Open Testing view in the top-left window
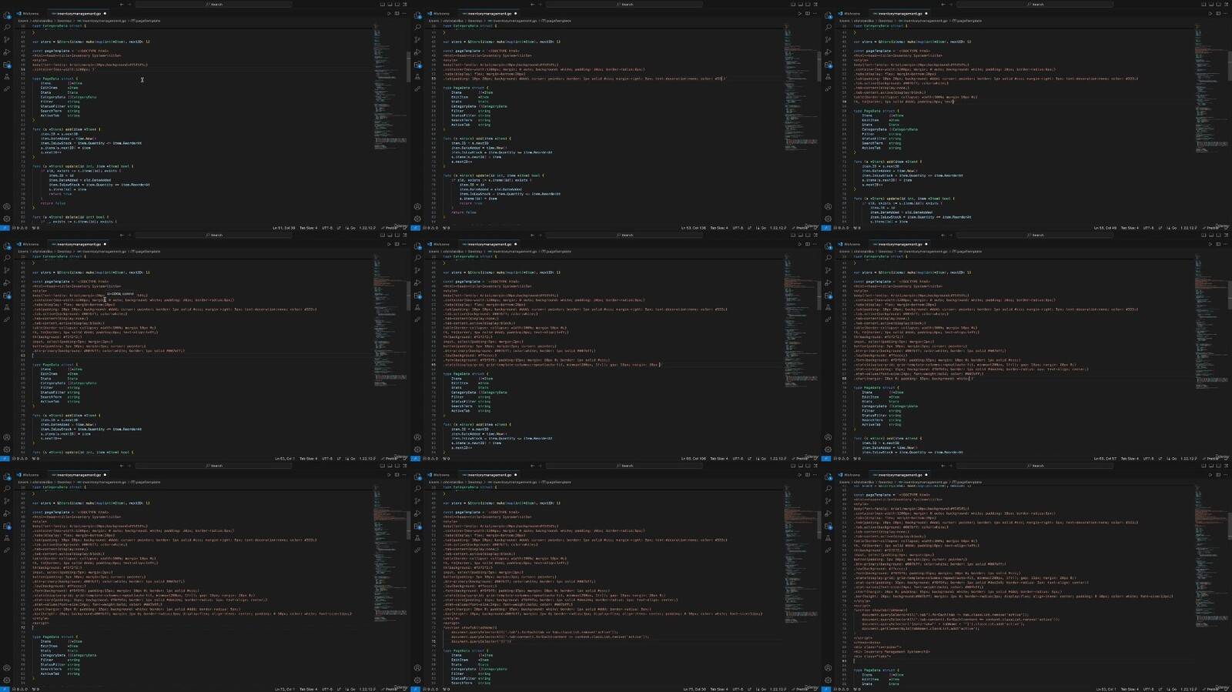Viewport: 1232px width, 692px height. (7, 77)
